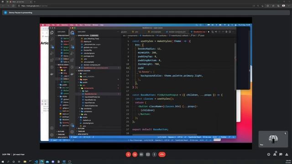Viewport: 292px width, 164px height.
Task: Switch to .env editor tab
Action: click(136, 32)
